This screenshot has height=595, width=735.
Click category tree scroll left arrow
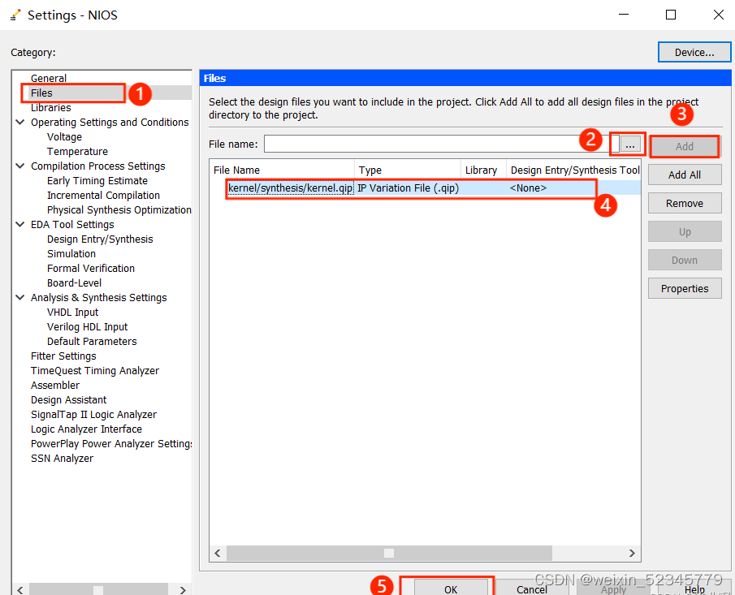(20, 590)
